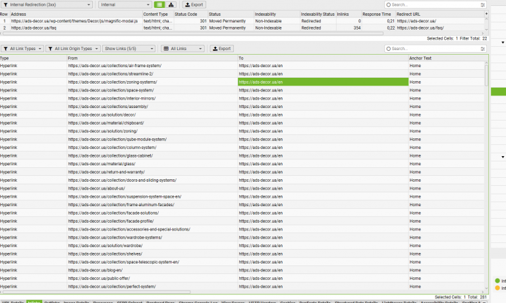
Task: Select From URL material/chipboard/
Action: (x=106, y=123)
